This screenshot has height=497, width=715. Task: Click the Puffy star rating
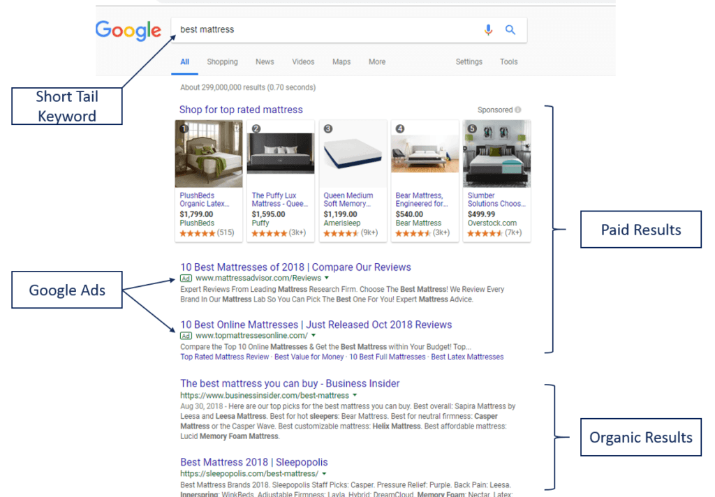(269, 233)
